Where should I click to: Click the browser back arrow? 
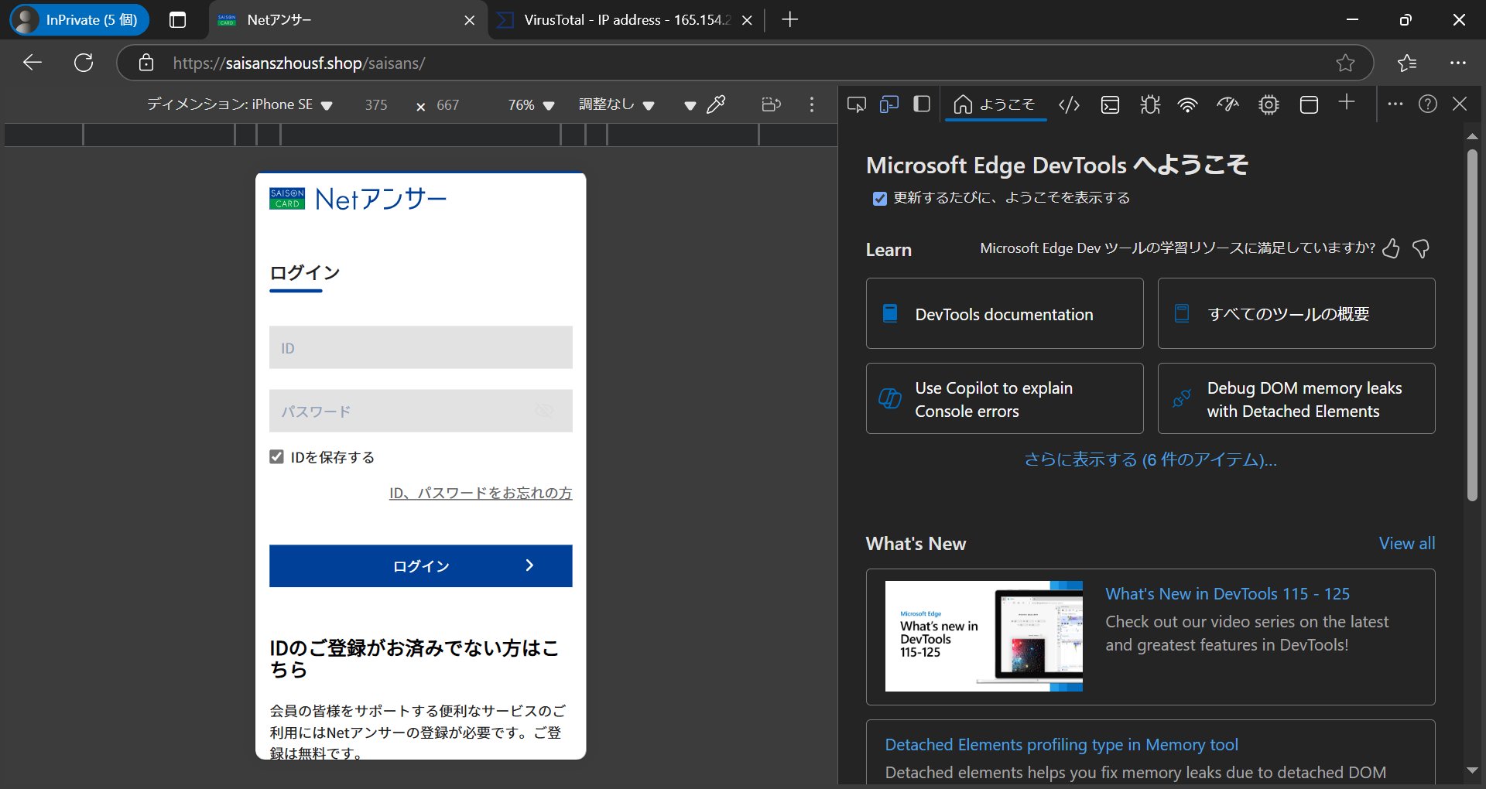click(33, 63)
